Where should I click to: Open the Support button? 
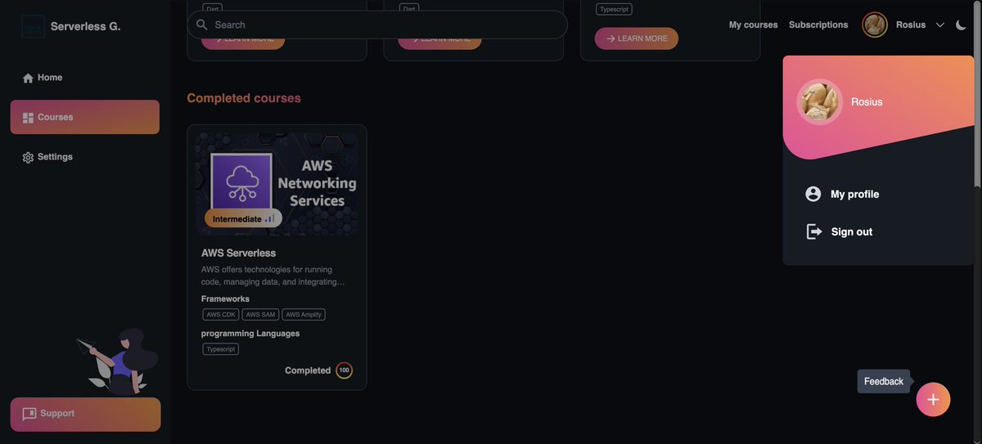(x=85, y=415)
